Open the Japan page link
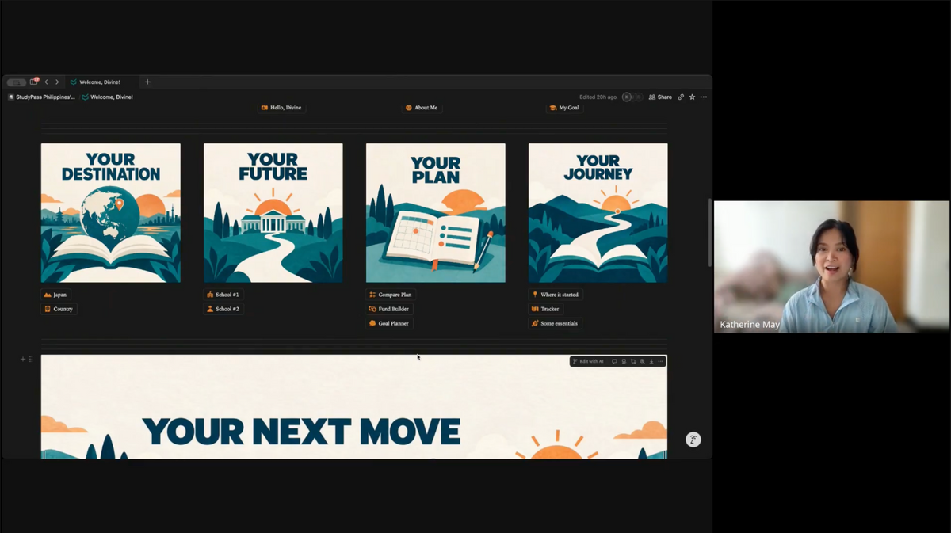This screenshot has height=533, width=951. pos(57,295)
